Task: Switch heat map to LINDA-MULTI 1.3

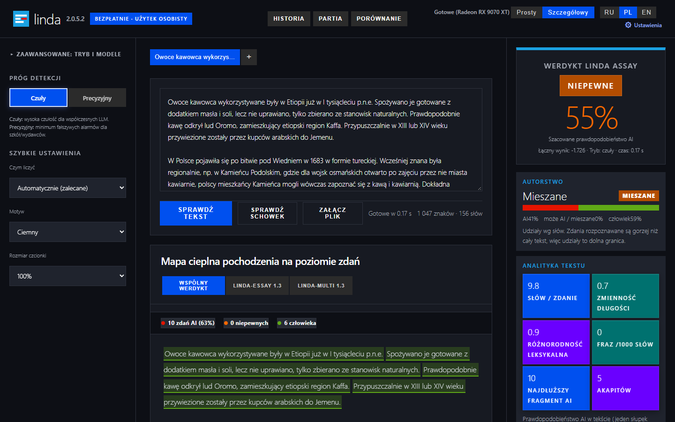Action: point(321,286)
